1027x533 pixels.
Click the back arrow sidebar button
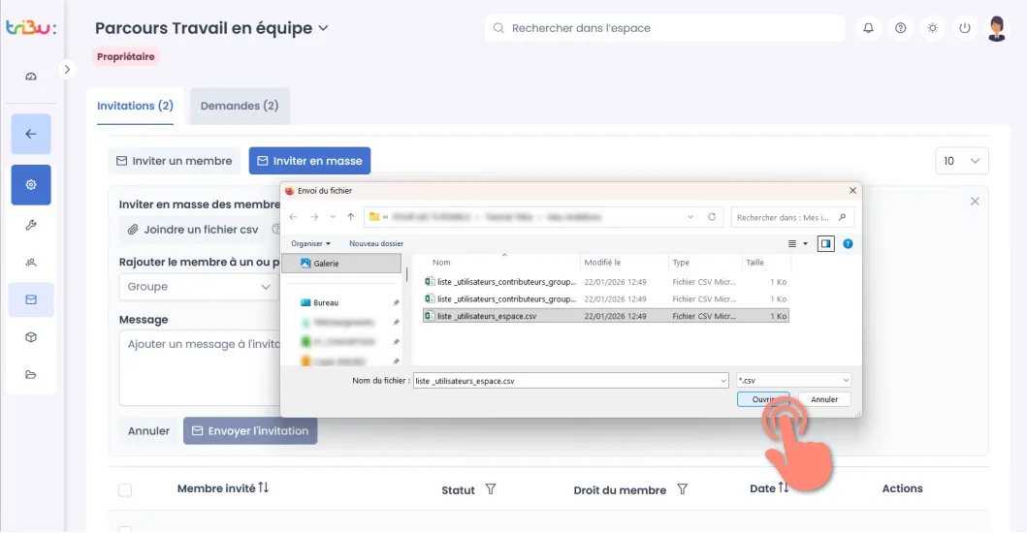[31, 134]
